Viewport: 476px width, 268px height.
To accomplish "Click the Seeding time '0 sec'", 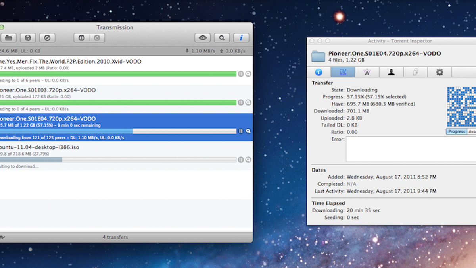I will pyautogui.click(x=353, y=218).
